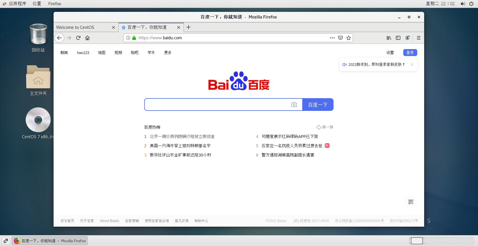Click the 换一换 refresh icon

pos(318,127)
